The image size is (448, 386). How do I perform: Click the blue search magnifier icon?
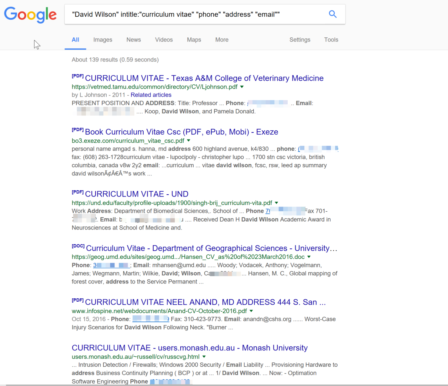333,14
